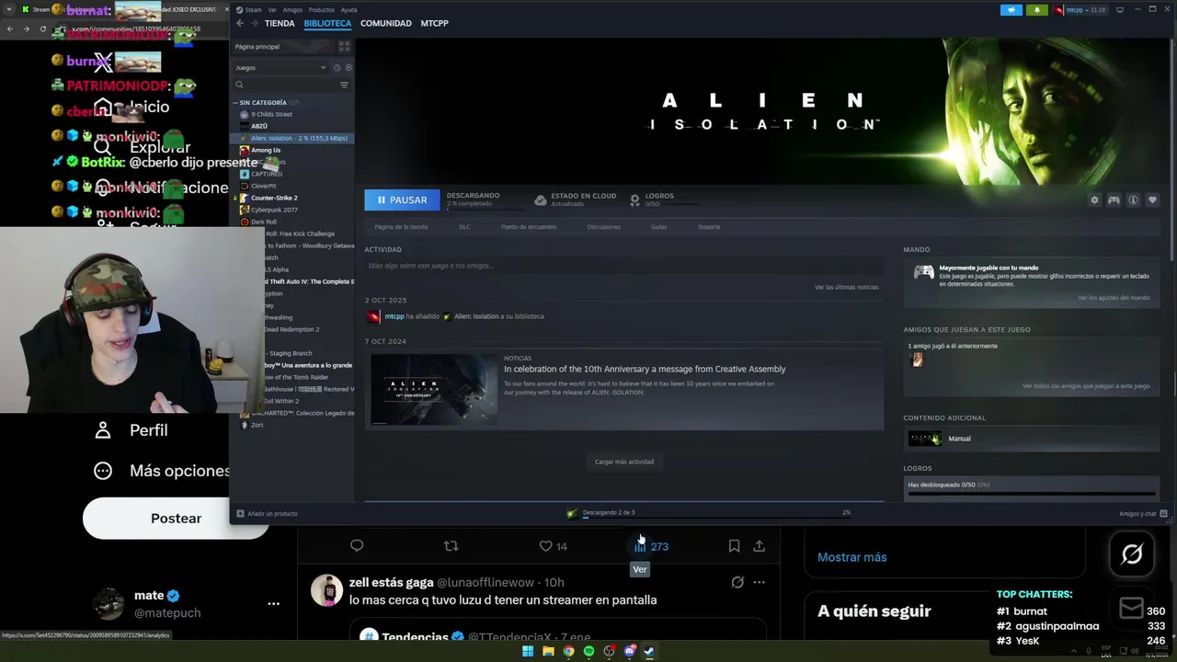Open Spotify from the taskbar

588,651
